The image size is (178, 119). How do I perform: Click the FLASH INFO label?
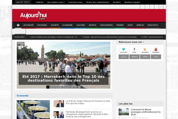(x=20, y=37)
